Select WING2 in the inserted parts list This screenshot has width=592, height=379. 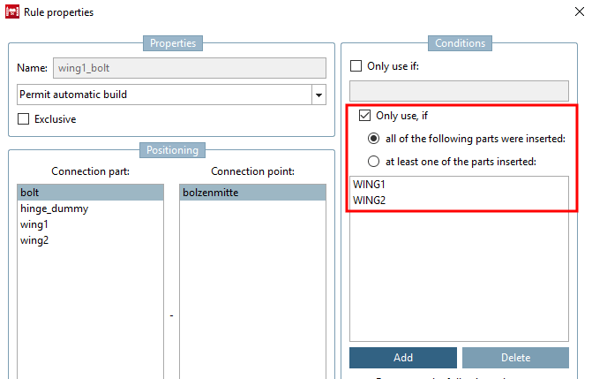click(x=369, y=201)
